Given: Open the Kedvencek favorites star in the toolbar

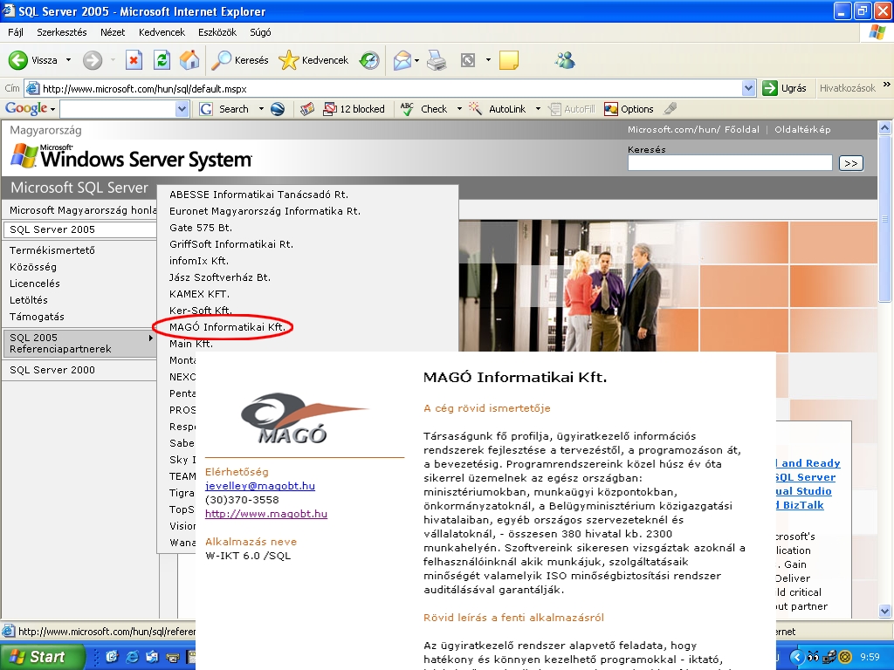Looking at the screenshot, I should click(313, 60).
